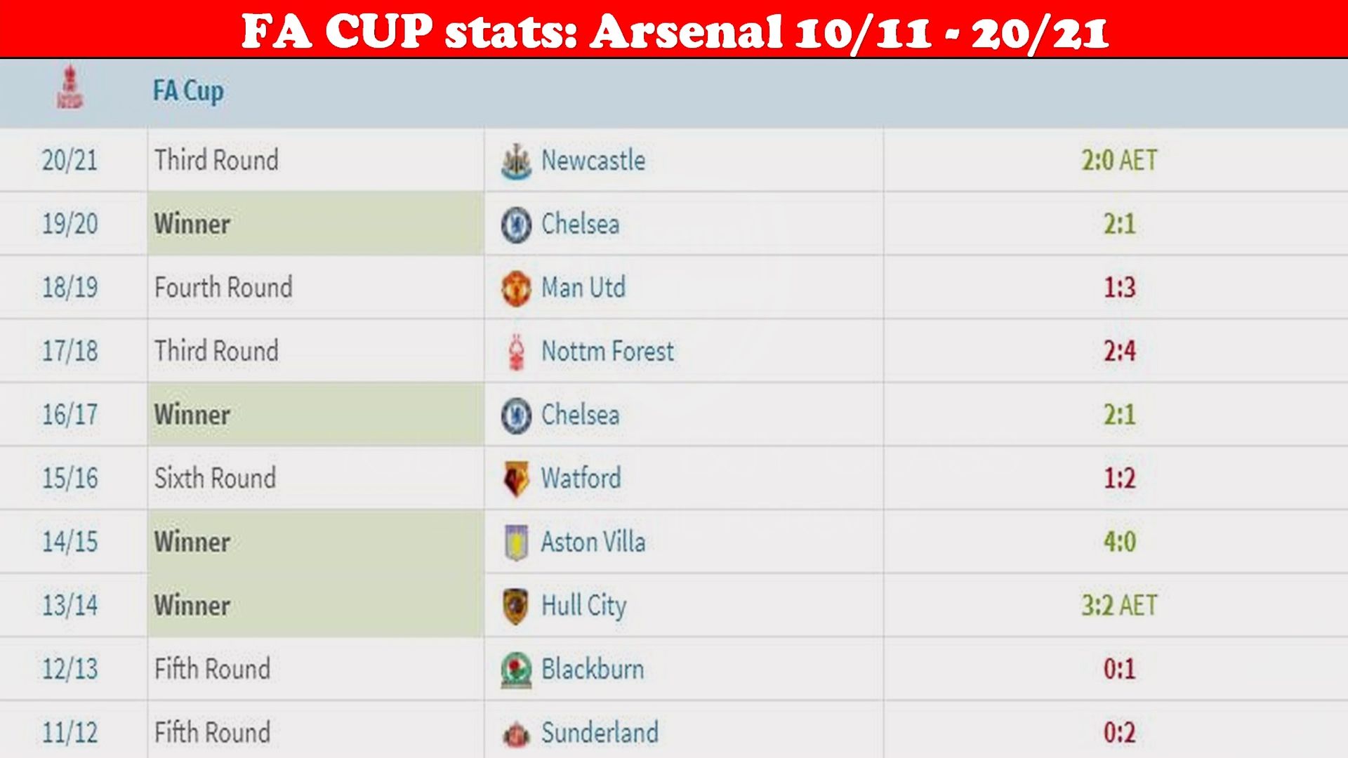1348x758 pixels.
Task: Click the Hull City club crest
Action: [516, 606]
